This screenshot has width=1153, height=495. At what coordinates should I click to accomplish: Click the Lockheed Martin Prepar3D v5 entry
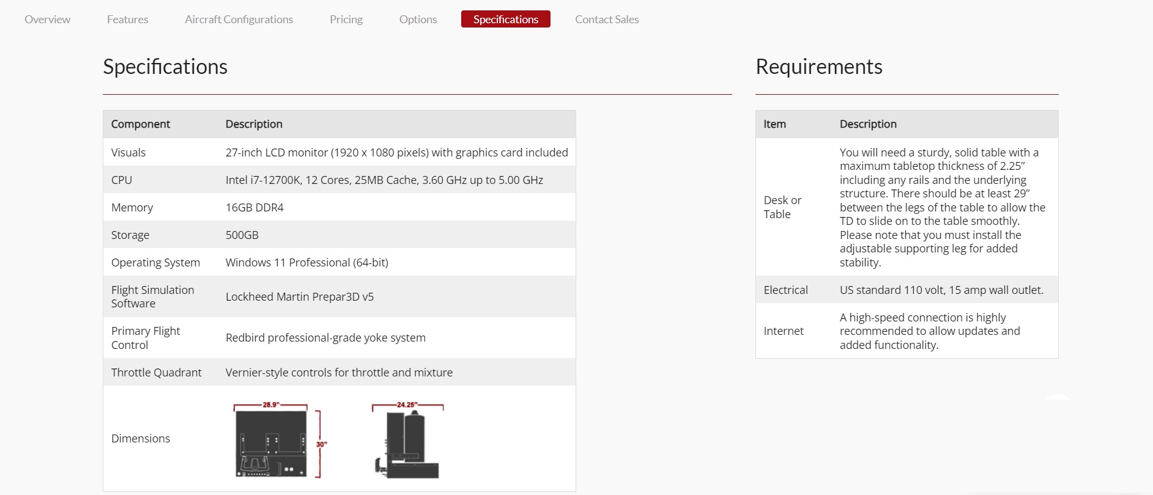[x=299, y=297]
